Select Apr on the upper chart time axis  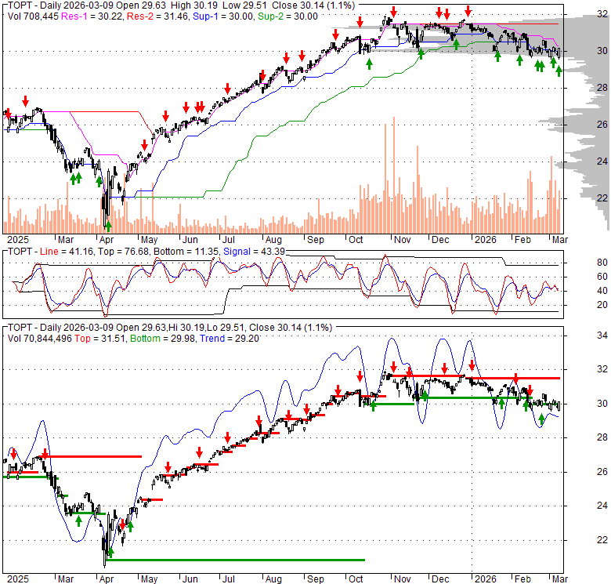coord(107,240)
